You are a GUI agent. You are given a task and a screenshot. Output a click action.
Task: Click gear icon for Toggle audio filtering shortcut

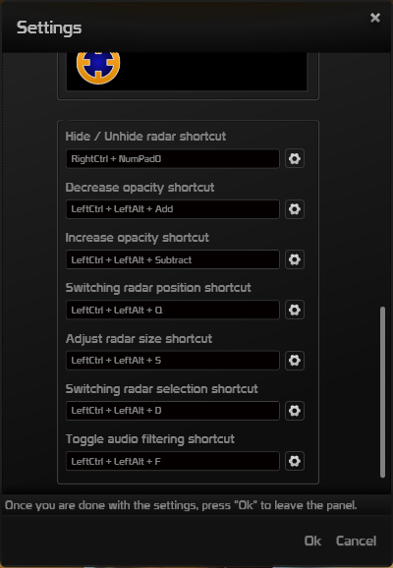click(295, 461)
